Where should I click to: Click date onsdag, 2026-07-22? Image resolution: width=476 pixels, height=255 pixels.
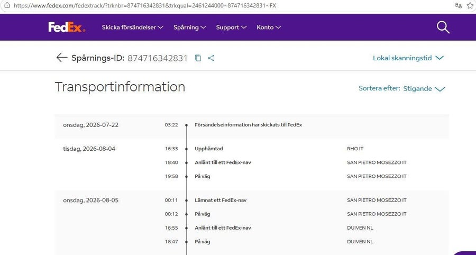pos(91,125)
